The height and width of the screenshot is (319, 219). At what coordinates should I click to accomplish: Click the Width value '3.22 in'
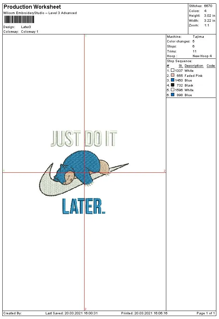pos(209,21)
